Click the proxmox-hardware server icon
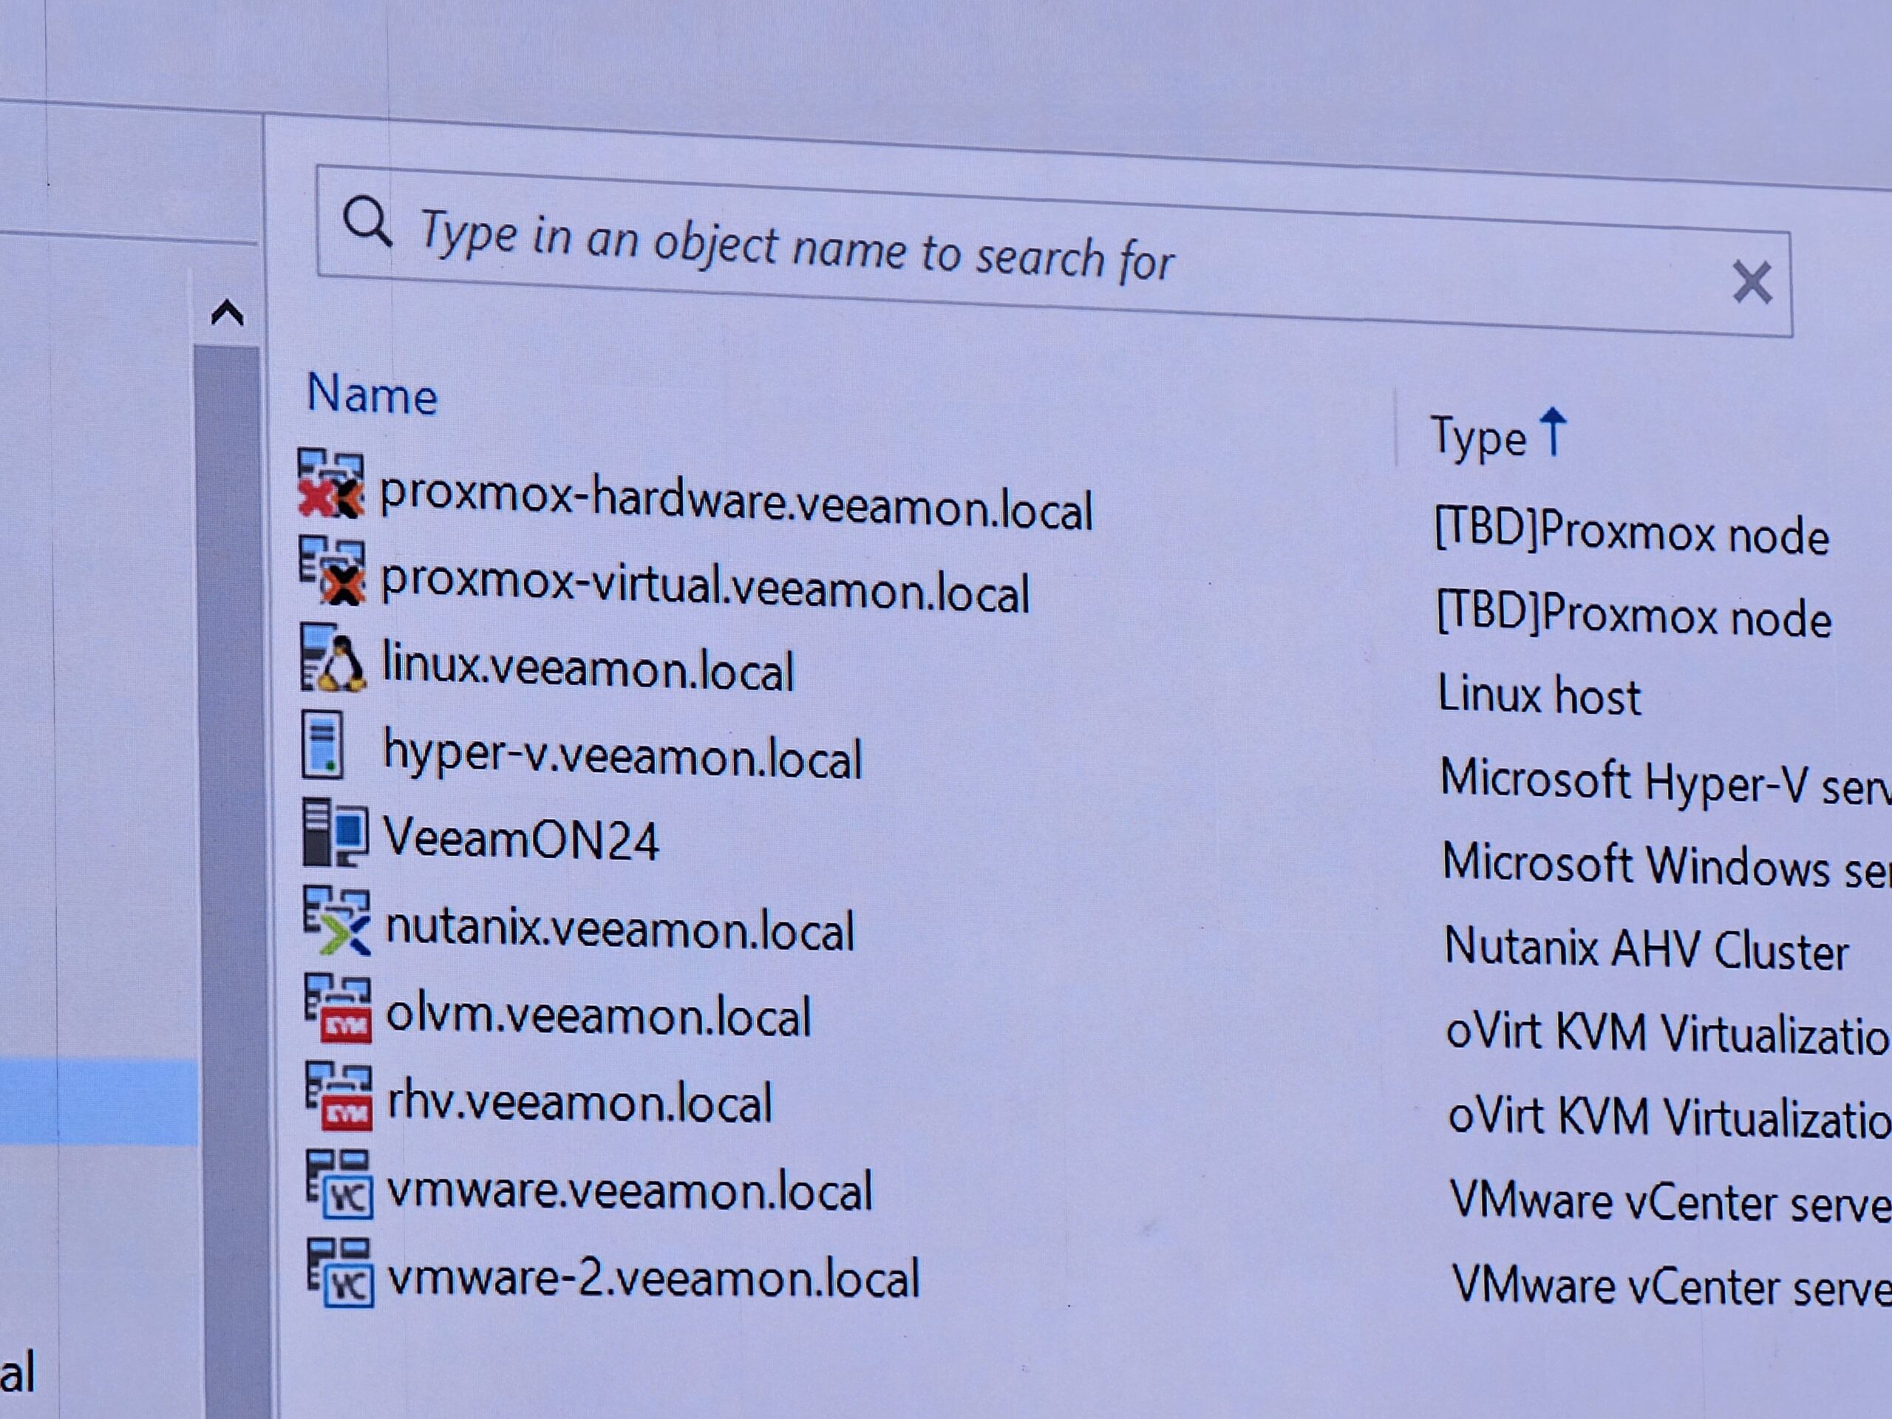The height and width of the screenshot is (1419, 1892). (x=331, y=485)
